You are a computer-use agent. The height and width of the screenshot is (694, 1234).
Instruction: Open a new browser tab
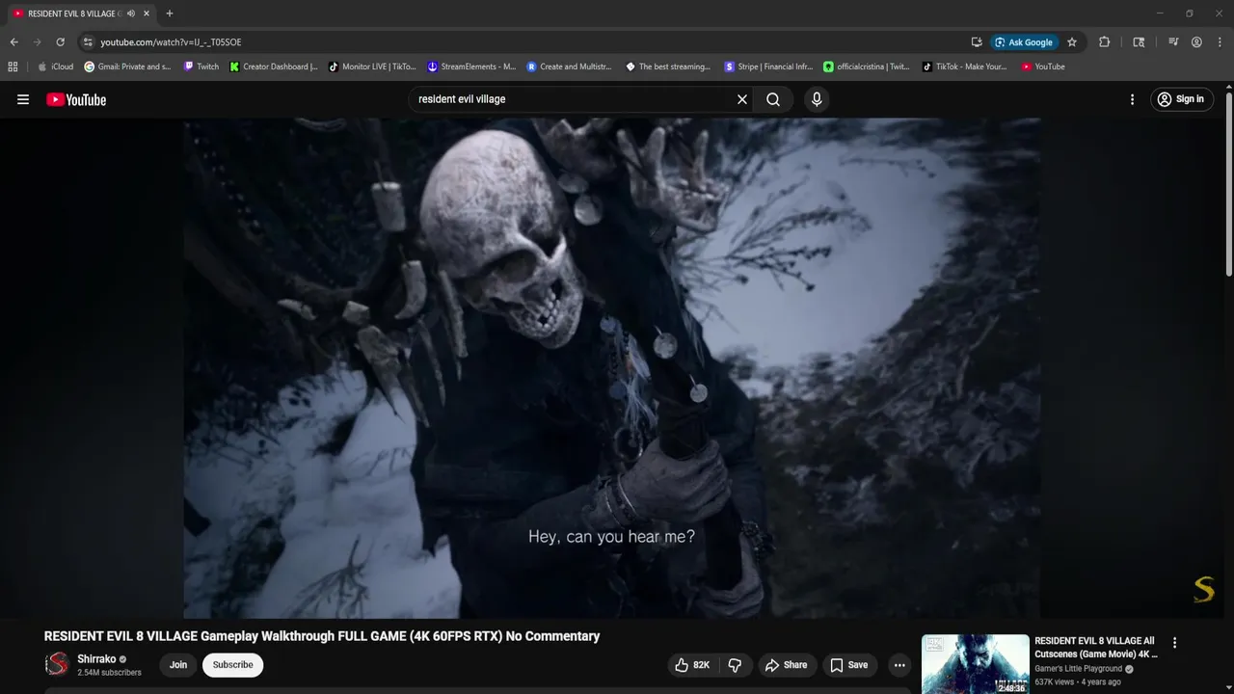170,13
